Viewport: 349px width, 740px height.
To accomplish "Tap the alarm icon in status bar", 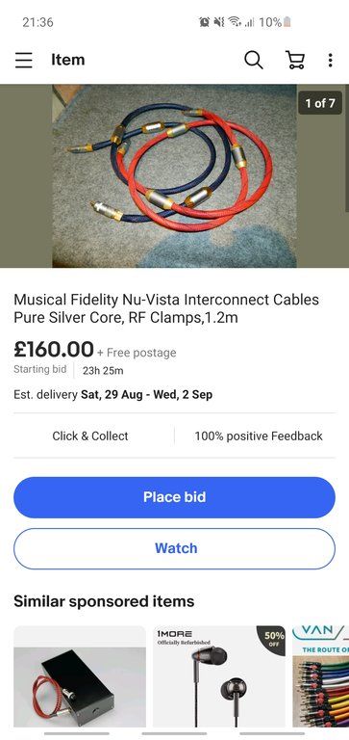I will [204, 22].
